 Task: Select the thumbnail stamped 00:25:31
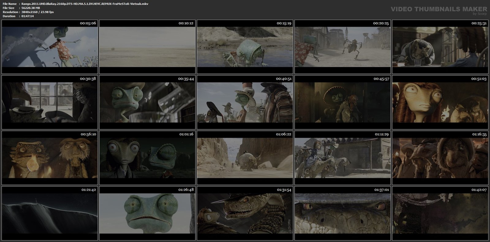[x=440, y=47]
